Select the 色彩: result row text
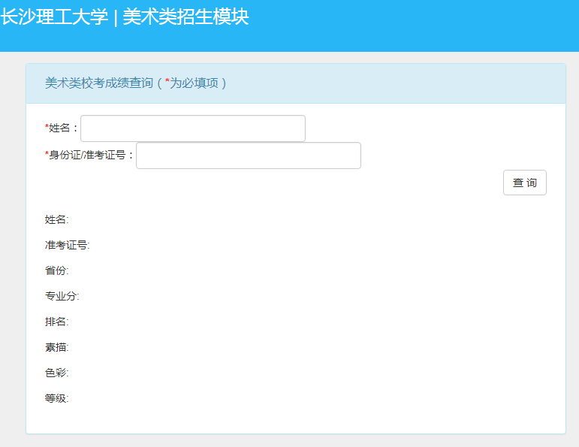579x447 pixels. click(57, 373)
